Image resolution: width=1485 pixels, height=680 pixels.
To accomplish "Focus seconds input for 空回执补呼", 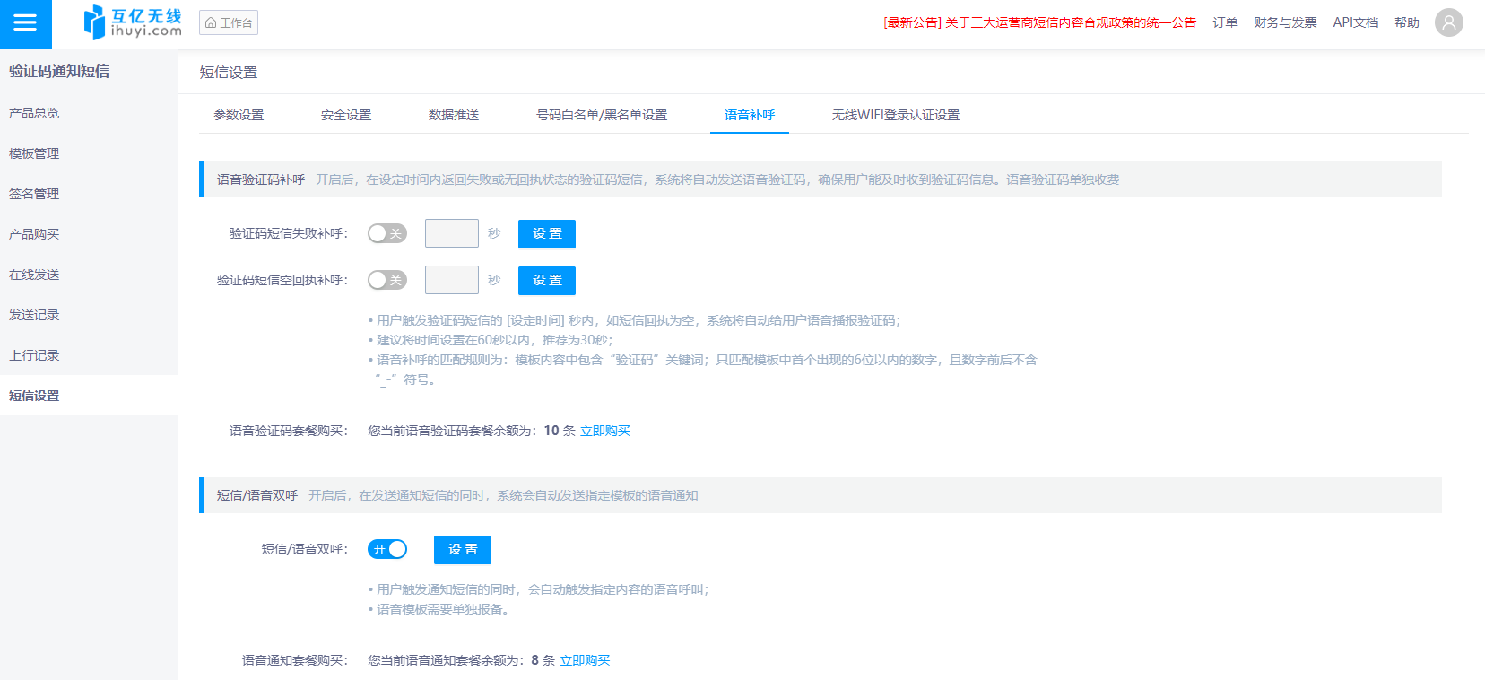I will (451, 280).
